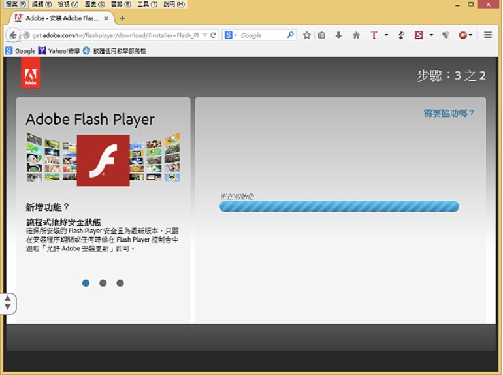Click the page scroll up arrow widget

click(x=8, y=299)
